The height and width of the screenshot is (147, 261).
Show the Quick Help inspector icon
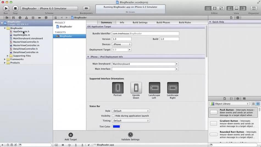(238, 18)
